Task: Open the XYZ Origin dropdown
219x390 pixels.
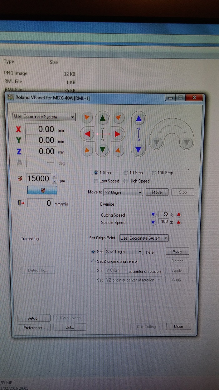Action: click(x=124, y=252)
